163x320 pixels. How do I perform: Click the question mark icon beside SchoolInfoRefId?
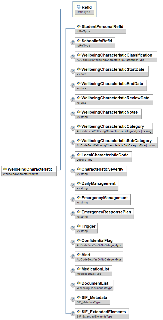click(x=73, y=43)
